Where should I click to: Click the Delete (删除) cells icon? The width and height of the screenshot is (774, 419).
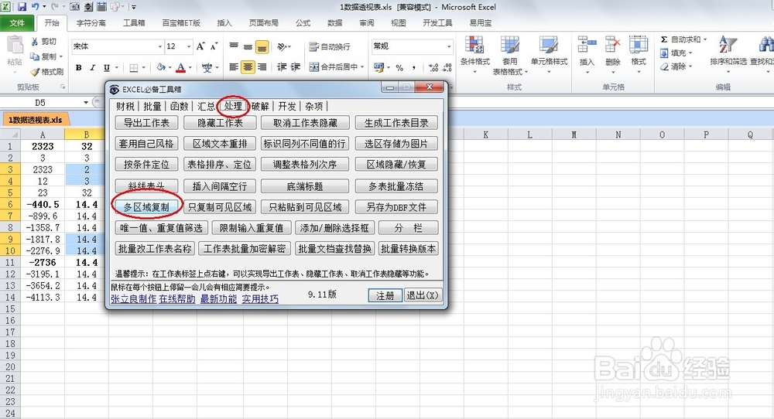point(612,45)
